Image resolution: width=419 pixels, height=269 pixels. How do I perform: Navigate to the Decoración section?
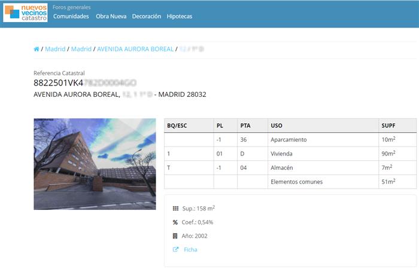pyautogui.click(x=147, y=17)
